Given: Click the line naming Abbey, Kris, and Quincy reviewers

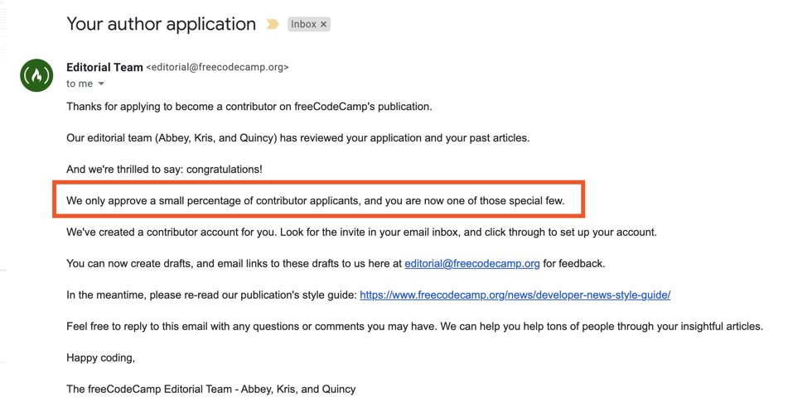Looking at the screenshot, I should pyautogui.click(x=297, y=138).
